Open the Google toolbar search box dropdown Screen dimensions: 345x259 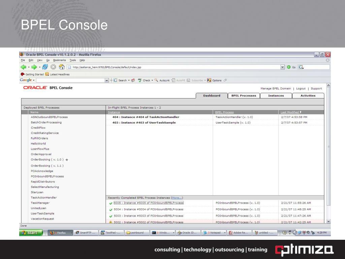click(107, 80)
